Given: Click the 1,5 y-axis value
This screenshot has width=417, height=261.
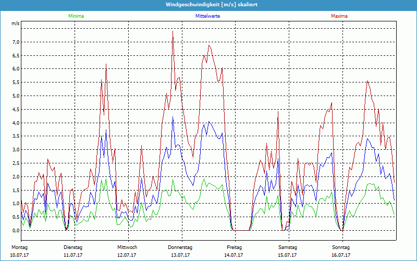Looking at the screenshot, I should [x=16, y=190].
